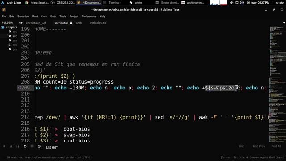Click the display tray icon
This screenshot has height=161, width=286.
coord(236,3)
